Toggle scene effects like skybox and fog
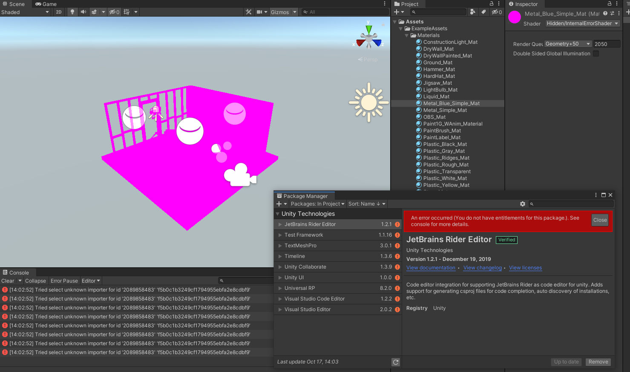Viewport: 630px width, 372px height. (x=95, y=12)
